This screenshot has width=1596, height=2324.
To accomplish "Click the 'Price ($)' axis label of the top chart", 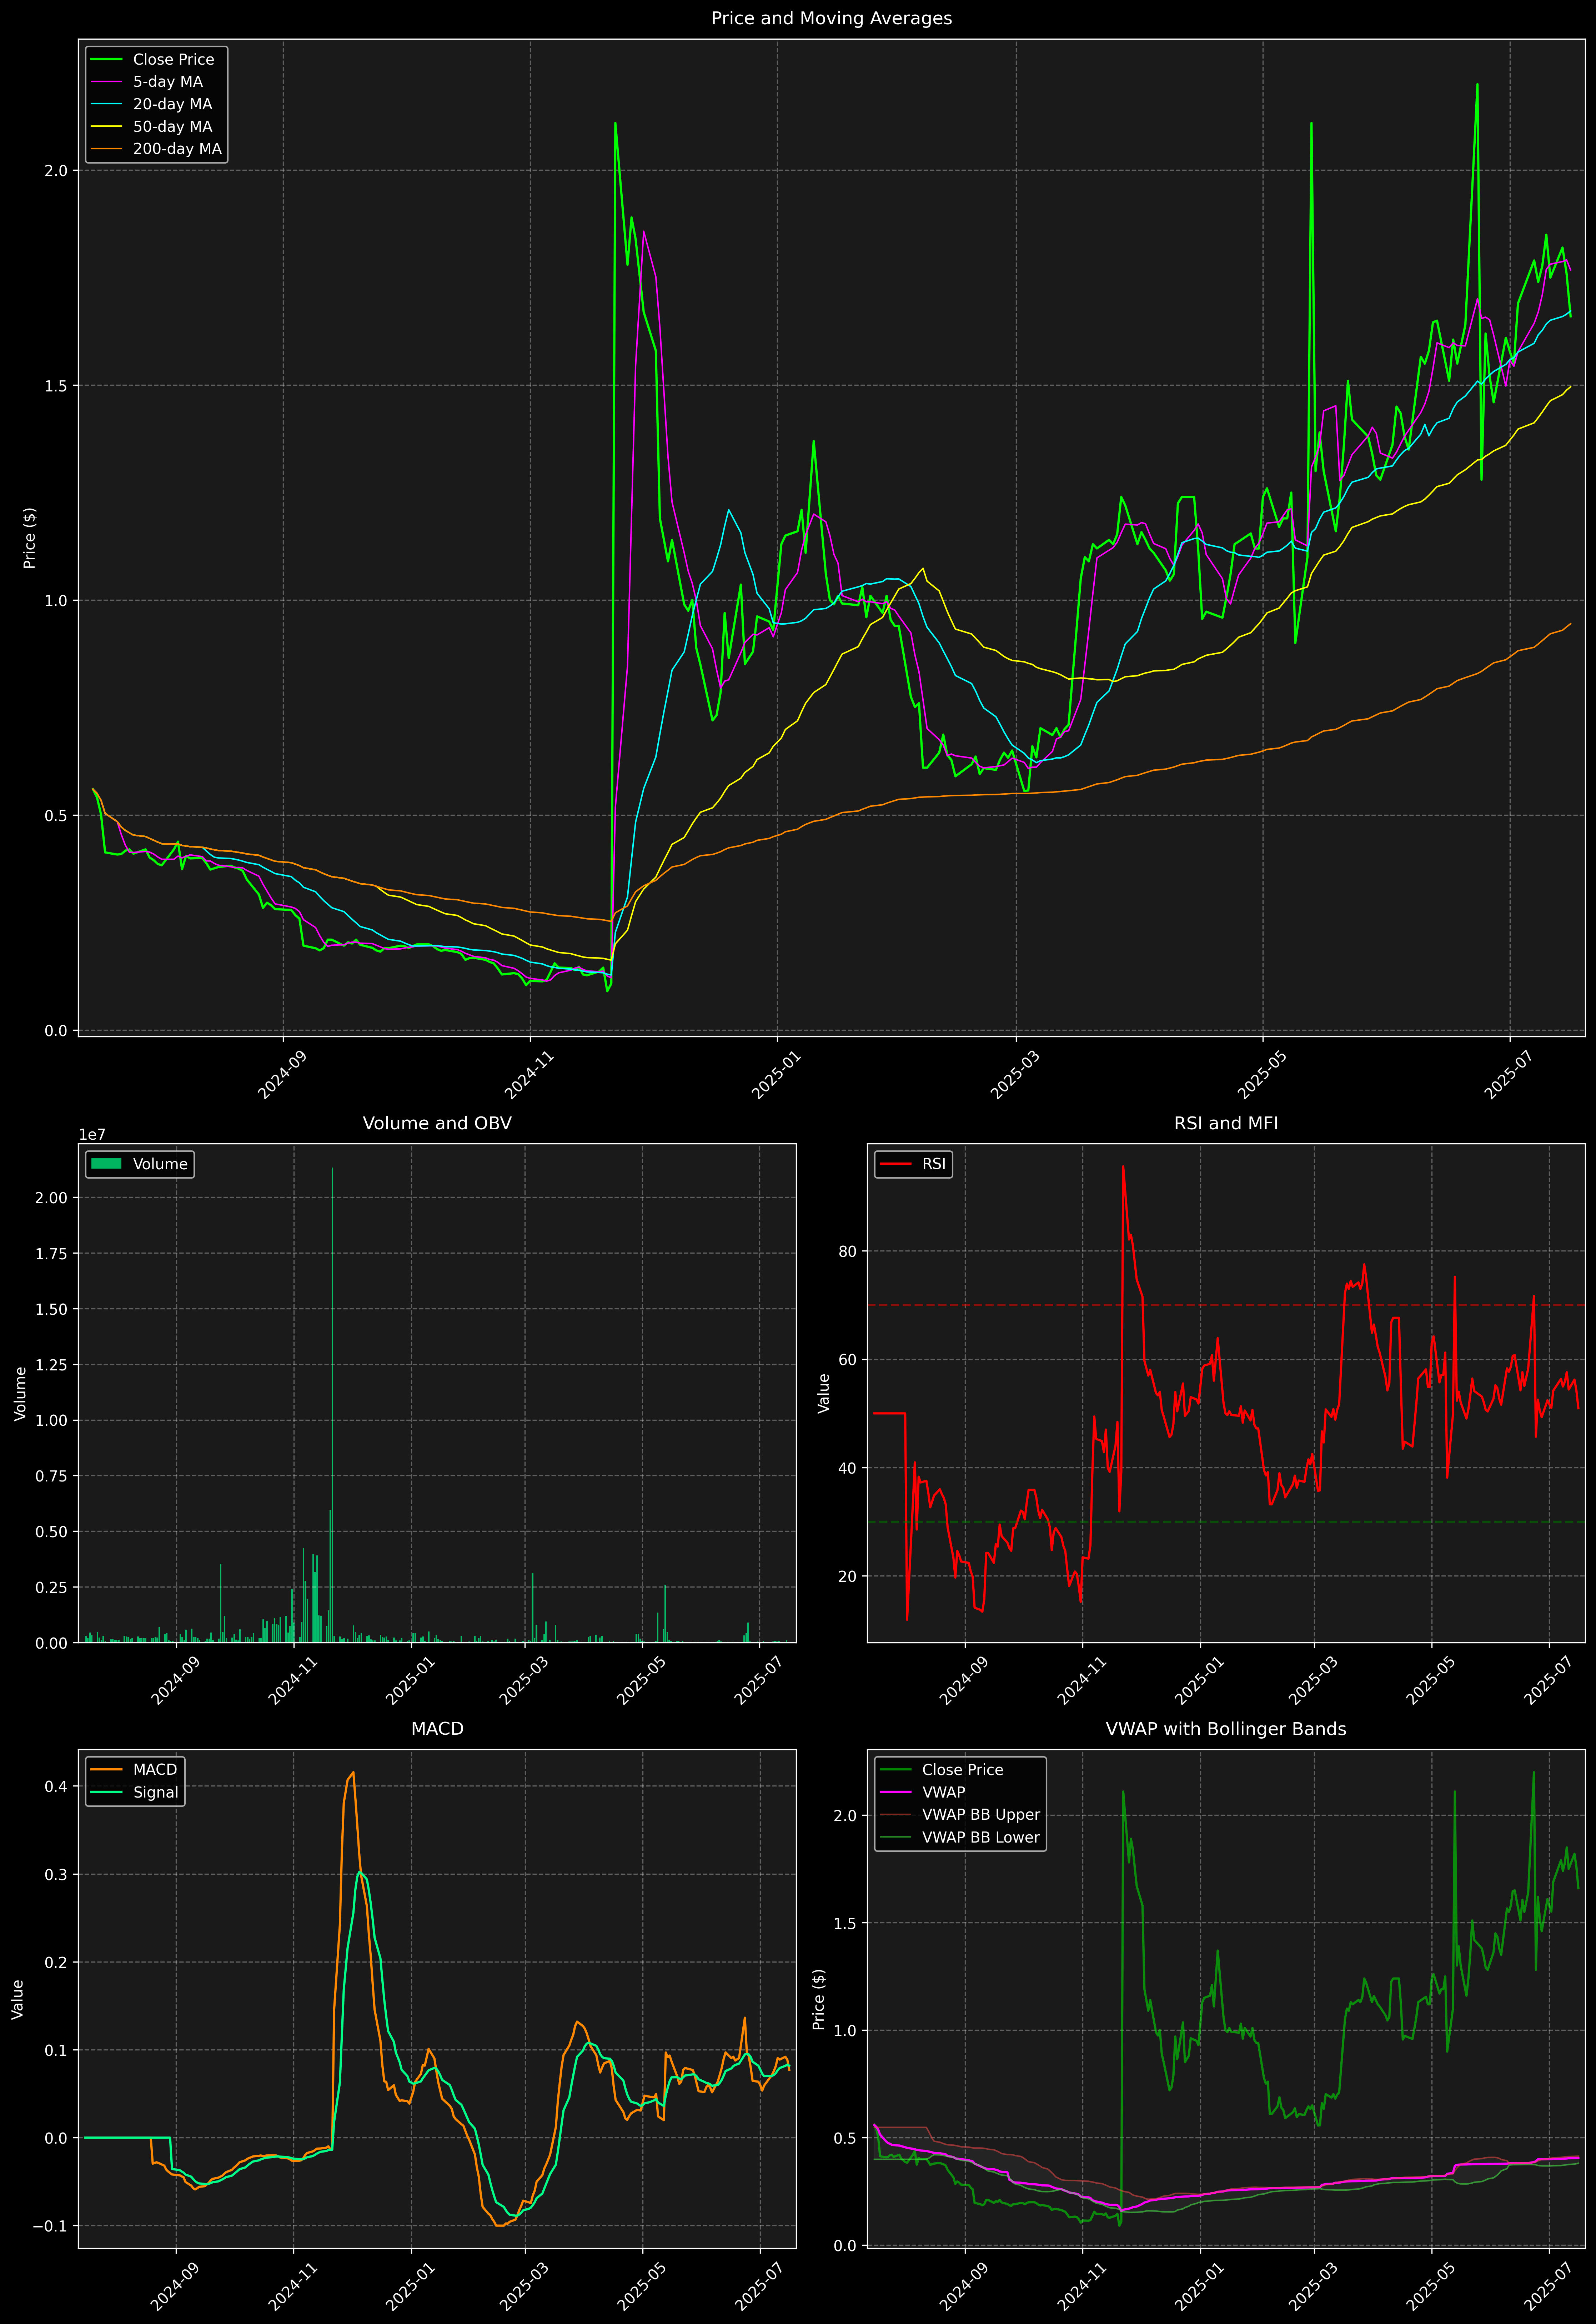I will (x=30, y=538).
